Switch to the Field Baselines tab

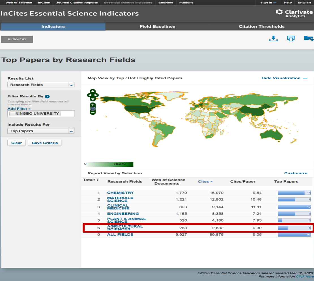[157, 26]
